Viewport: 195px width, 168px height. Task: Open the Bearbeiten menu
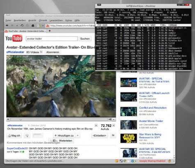tap(20, 20)
